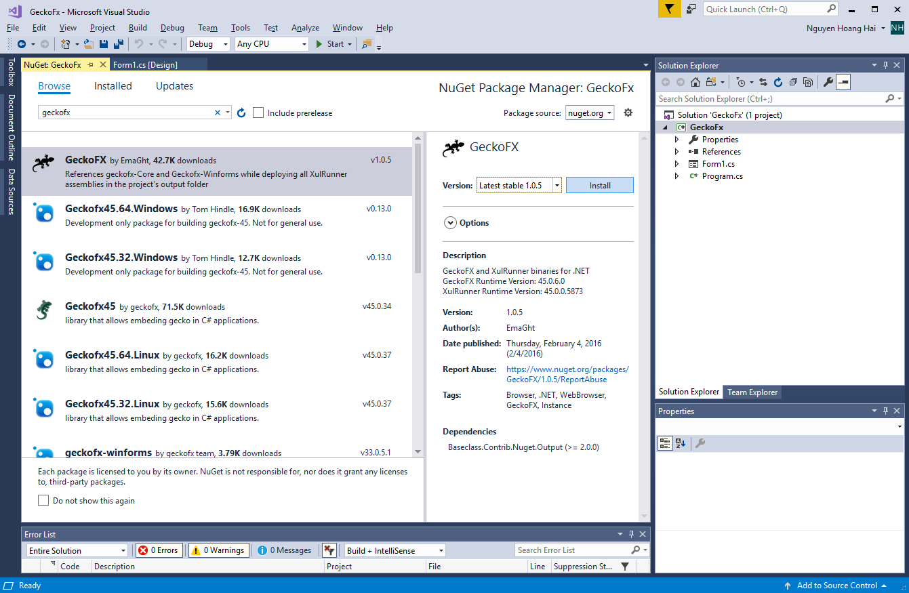Enable Include prerelease checkbox
909x593 pixels.
(x=258, y=113)
